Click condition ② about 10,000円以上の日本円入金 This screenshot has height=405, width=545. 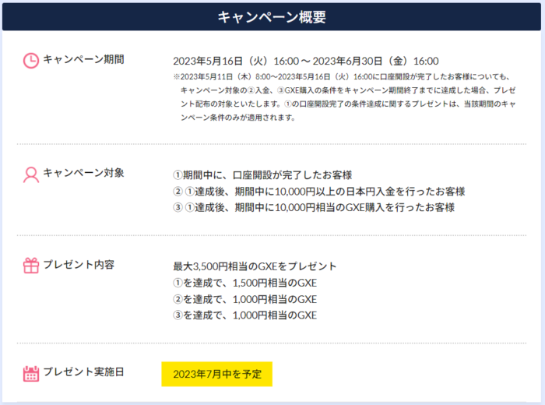coord(319,191)
